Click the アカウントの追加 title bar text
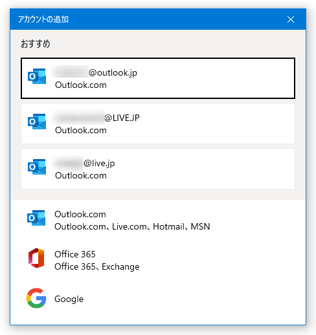 click(x=43, y=19)
